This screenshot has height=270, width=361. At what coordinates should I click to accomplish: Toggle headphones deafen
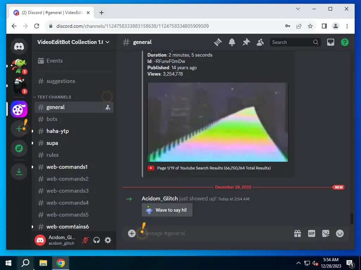97,240
